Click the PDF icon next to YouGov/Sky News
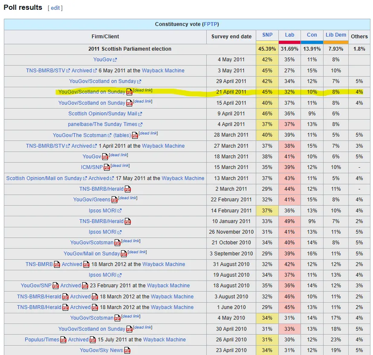The width and height of the screenshot is (373, 355). (127, 350)
